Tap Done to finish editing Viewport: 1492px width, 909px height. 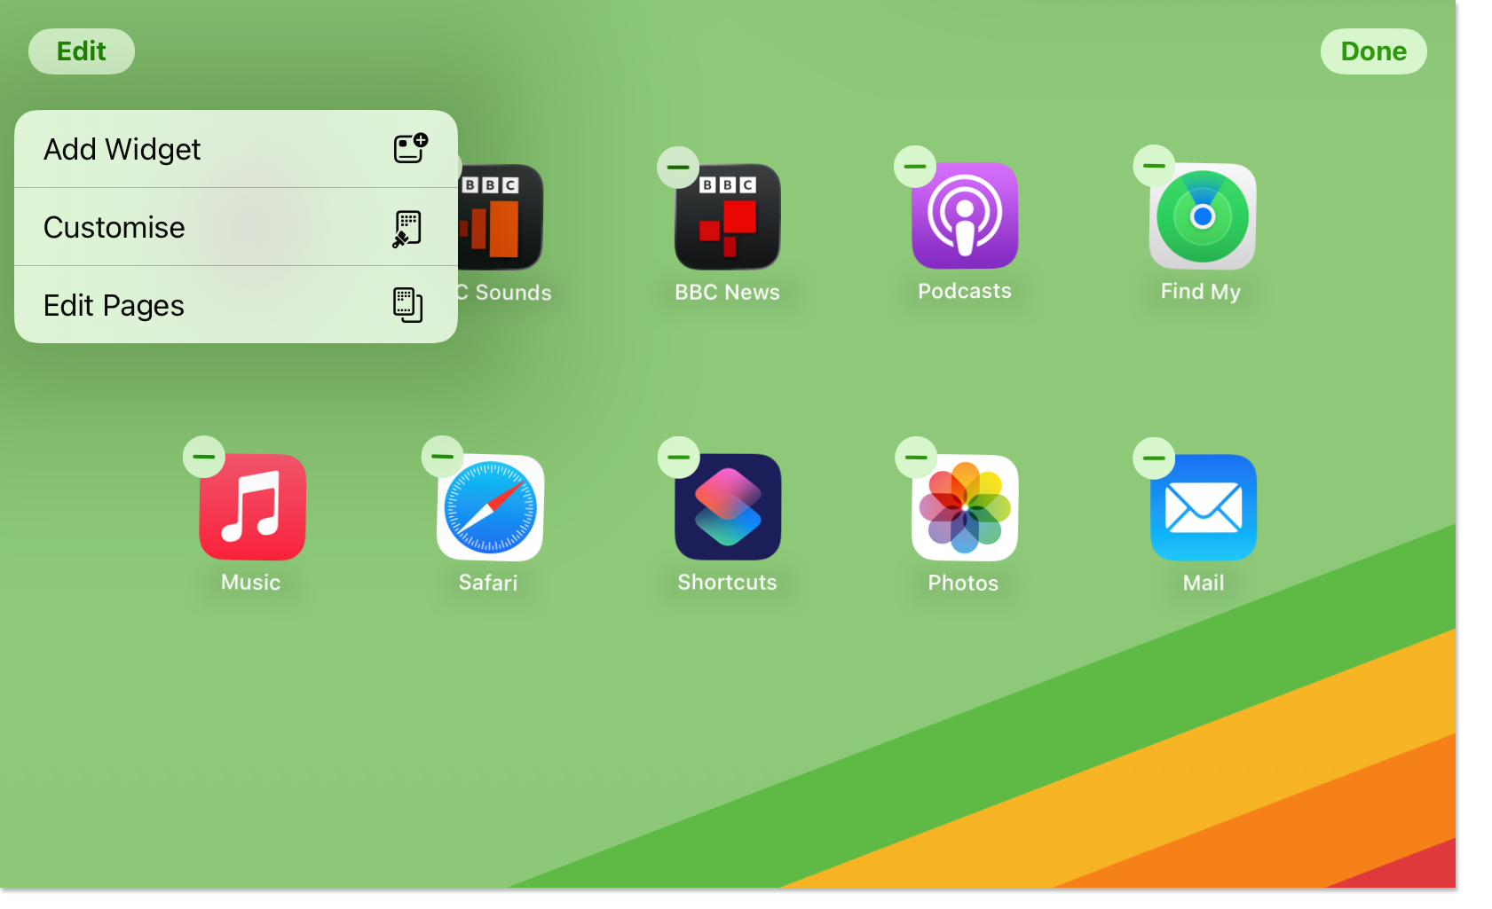1373,51
